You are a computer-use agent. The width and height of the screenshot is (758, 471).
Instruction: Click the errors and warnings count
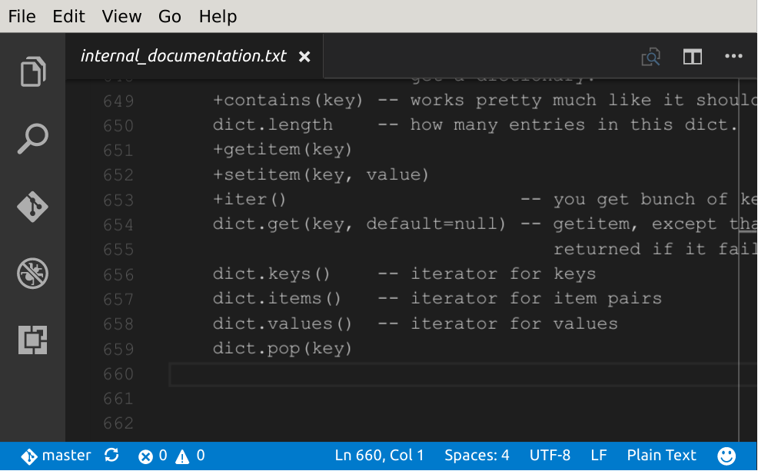[x=171, y=456]
